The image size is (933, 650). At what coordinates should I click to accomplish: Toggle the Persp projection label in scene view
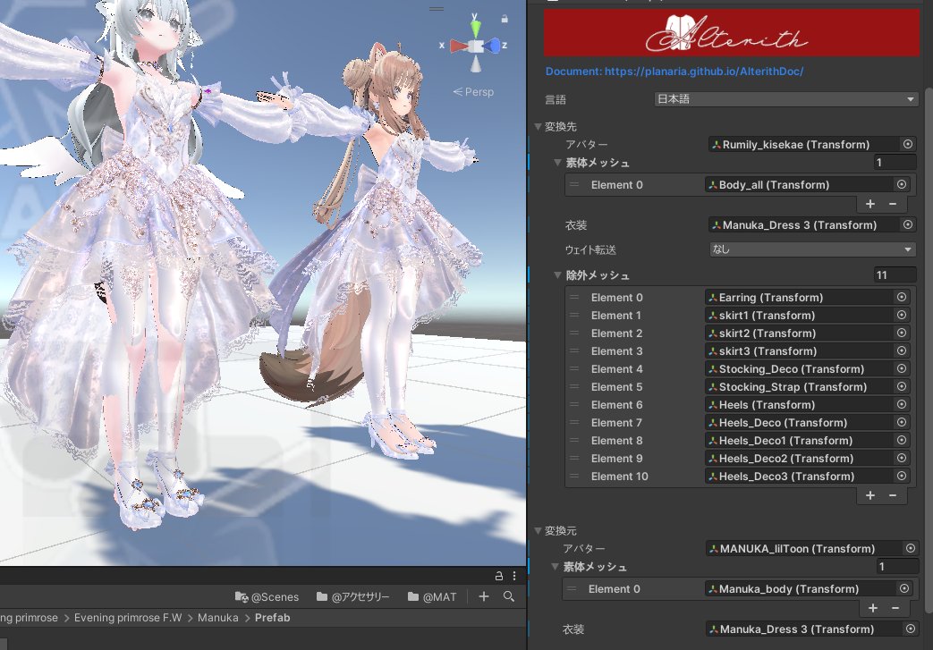[x=473, y=91]
